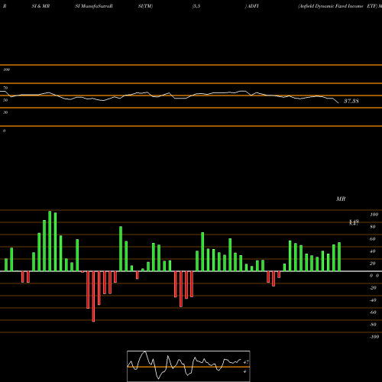Click the 37.38 RSI value label
The width and height of the screenshot is (382, 382).
point(351,101)
